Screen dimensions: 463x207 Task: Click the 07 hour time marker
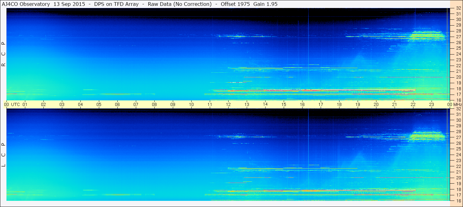[x=136, y=104]
